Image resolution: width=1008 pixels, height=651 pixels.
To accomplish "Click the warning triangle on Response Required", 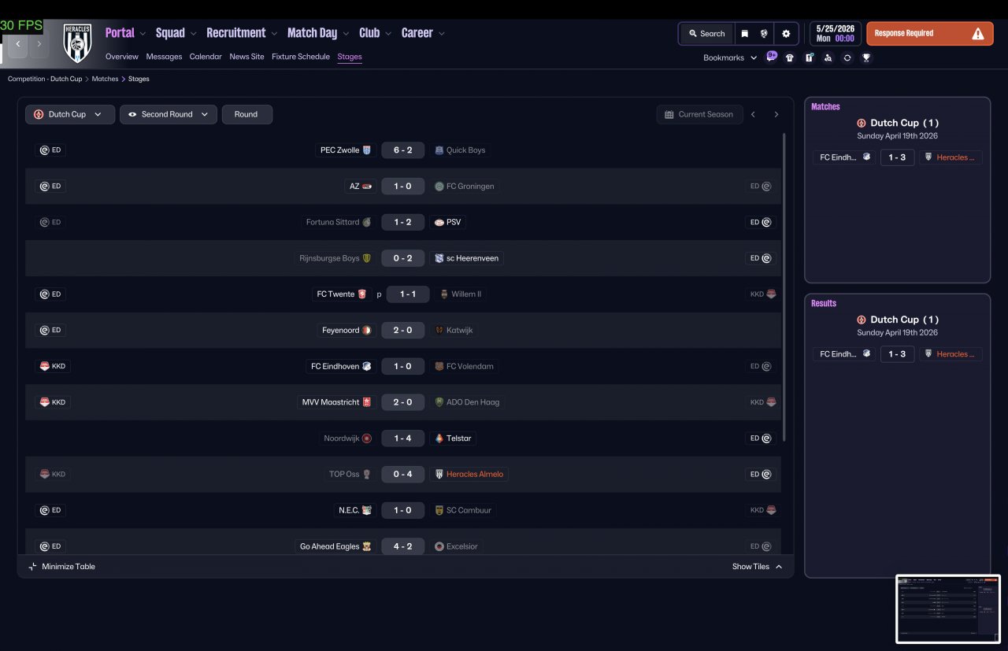I will pos(978,34).
